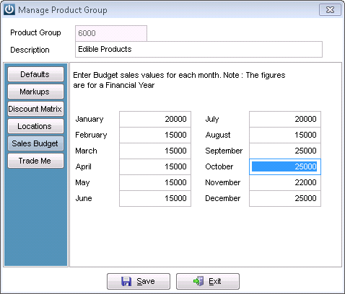Click the November budget value field
The width and height of the screenshot is (345, 294).
coord(285,182)
